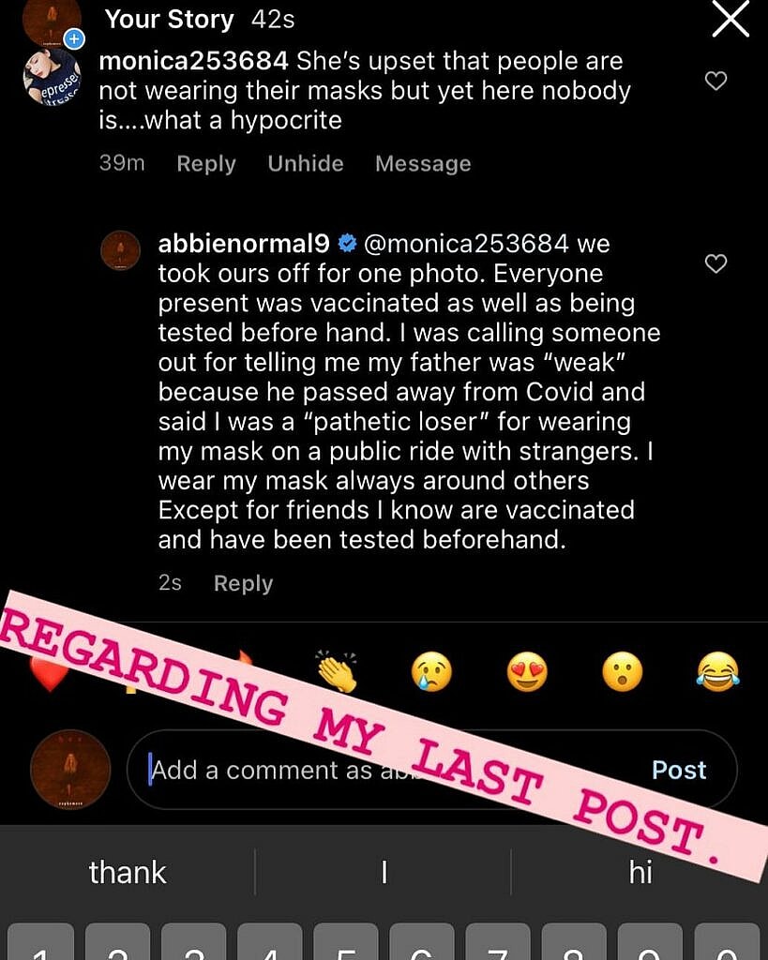Open abbienormal9's avatar beside the reply

tap(121, 251)
